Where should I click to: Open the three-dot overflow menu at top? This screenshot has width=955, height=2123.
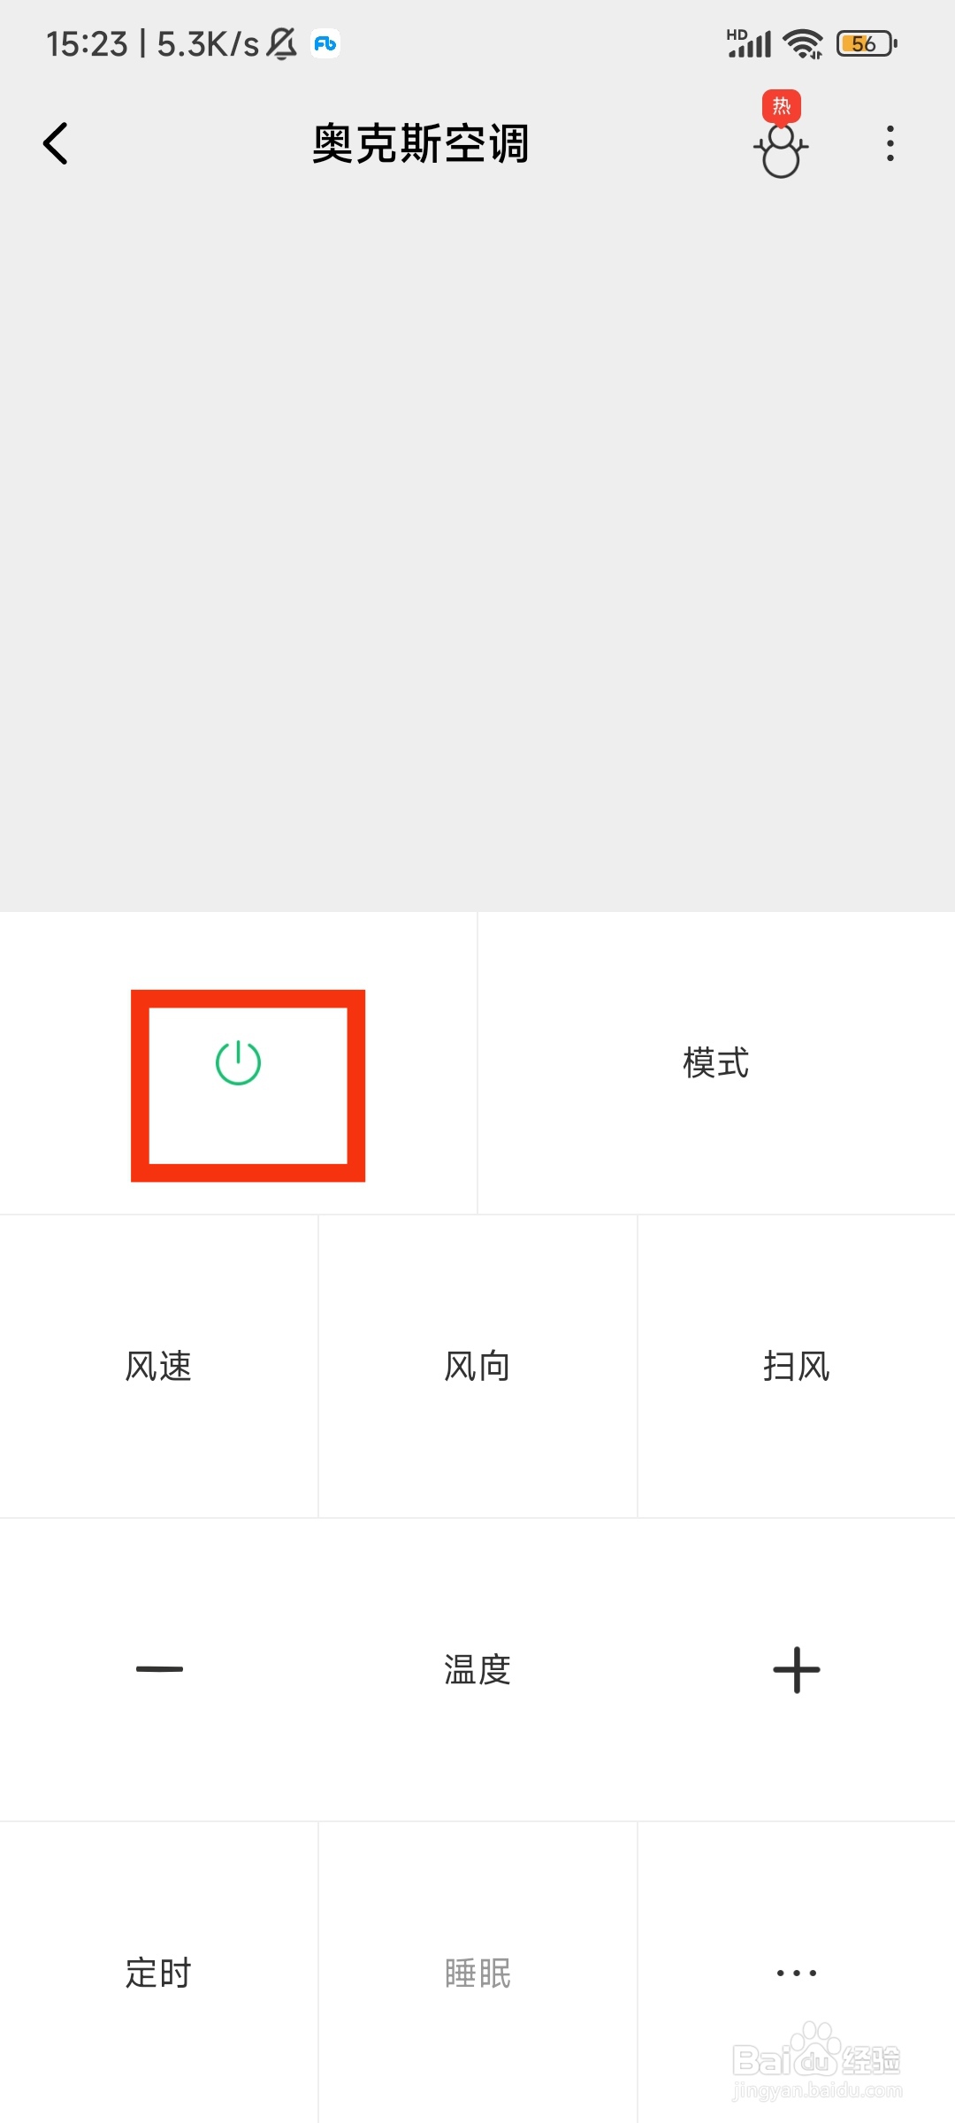point(890,143)
